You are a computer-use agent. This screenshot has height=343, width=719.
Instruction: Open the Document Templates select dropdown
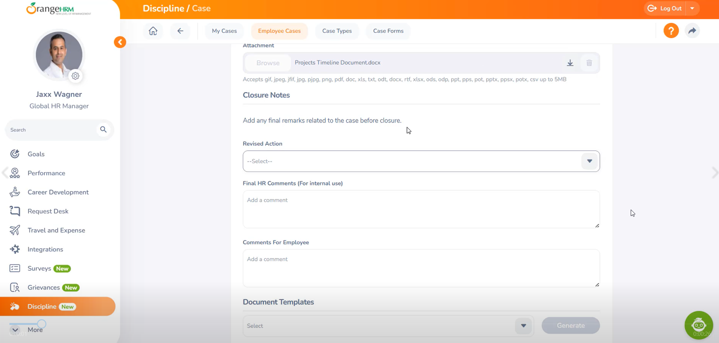[523, 326]
